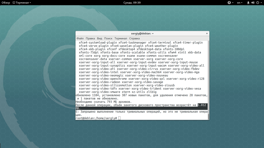
Task: Open the Поиск menu
Action: (108, 38)
